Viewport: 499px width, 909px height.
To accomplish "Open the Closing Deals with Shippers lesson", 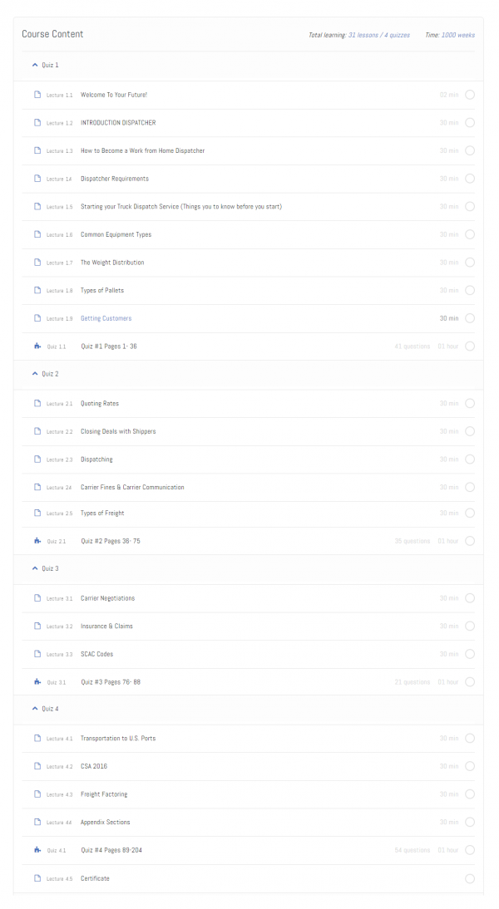I will pos(118,431).
